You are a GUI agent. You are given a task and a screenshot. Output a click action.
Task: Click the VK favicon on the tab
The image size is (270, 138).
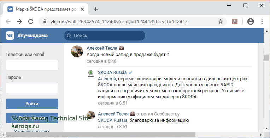pos(10,9)
